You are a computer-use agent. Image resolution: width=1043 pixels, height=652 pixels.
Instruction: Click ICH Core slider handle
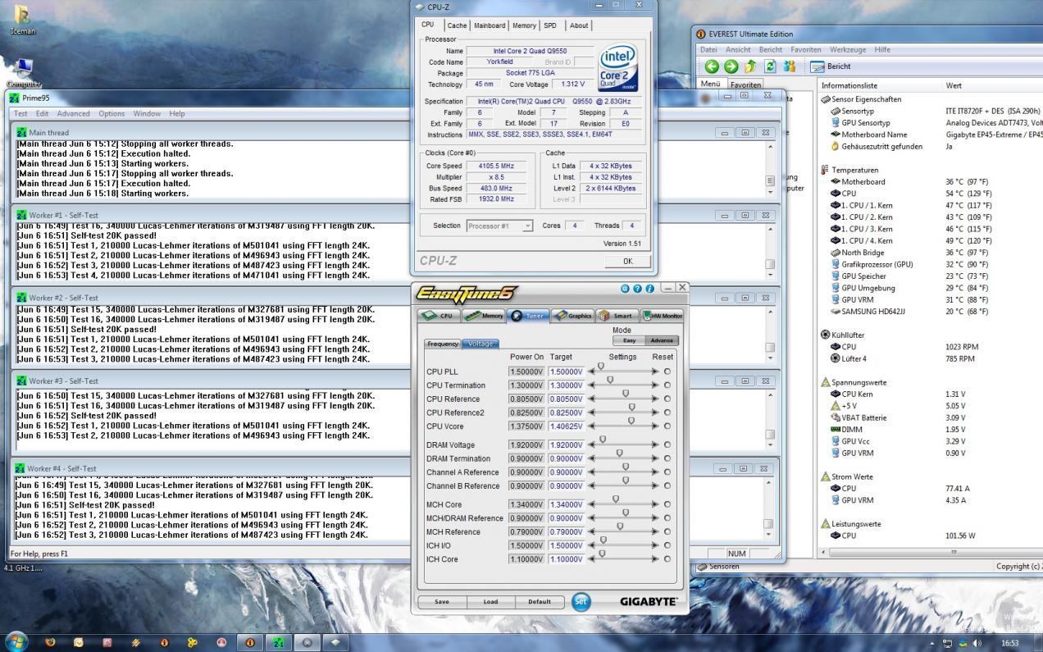point(601,554)
